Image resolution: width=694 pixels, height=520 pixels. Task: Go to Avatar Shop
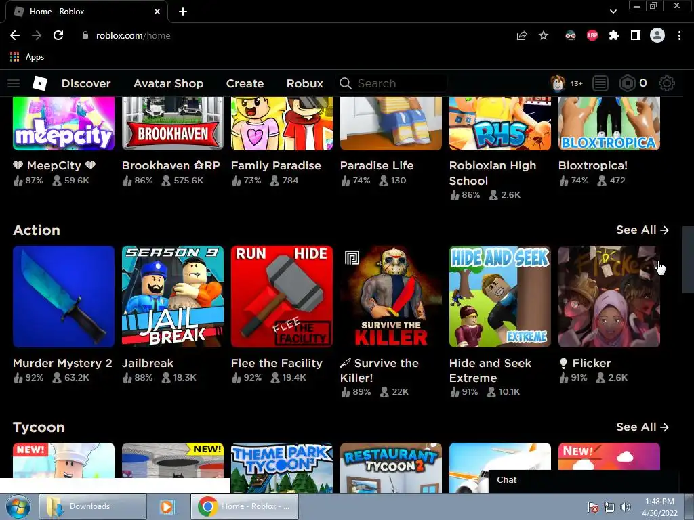[x=168, y=83]
